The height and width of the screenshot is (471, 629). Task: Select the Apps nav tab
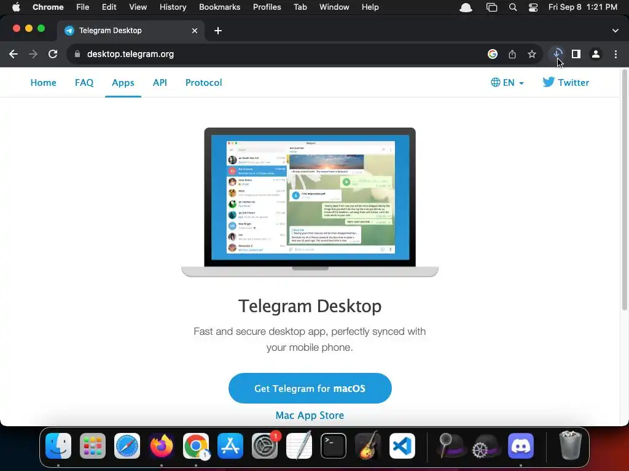click(123, 83)
